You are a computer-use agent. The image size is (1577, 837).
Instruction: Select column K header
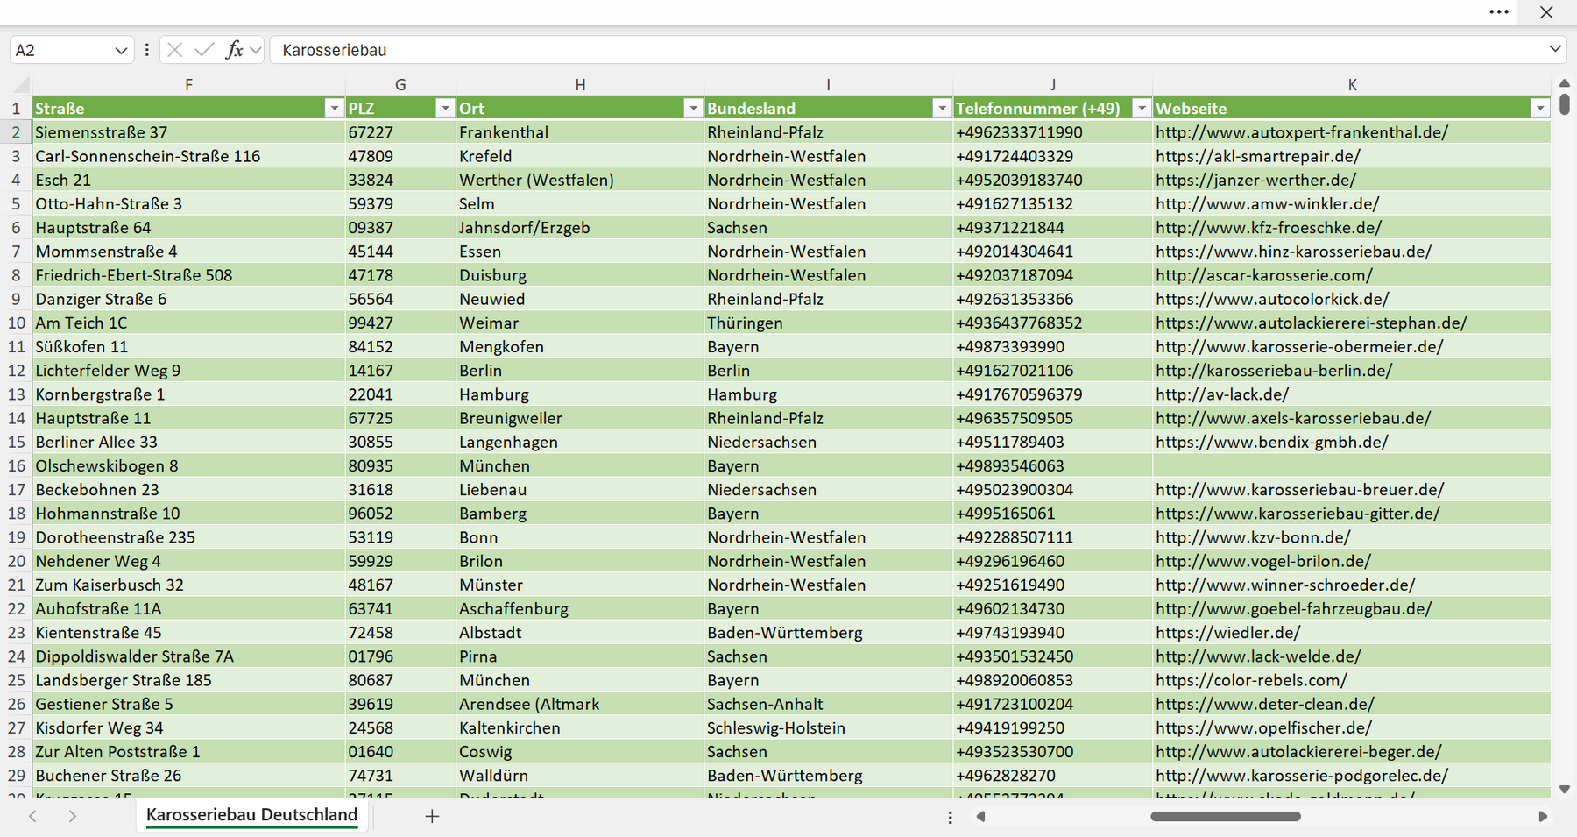[x=1352, y=85]
